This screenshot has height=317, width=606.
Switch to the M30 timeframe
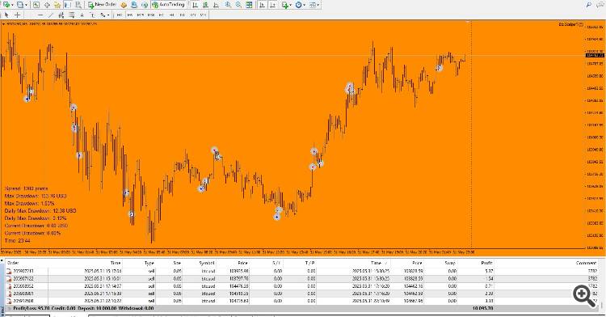coord(151,15)
